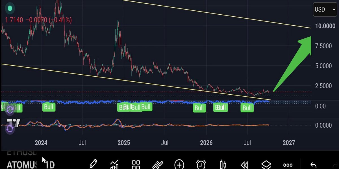Screen dimensions: 339x169
Task: Open the ATOMUS symbol selector
Action: click(x=22, y=165)
